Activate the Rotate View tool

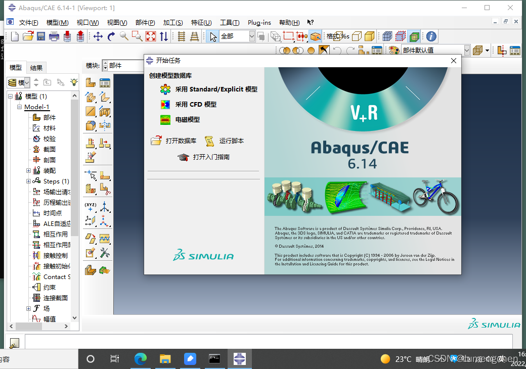[111, 36]
